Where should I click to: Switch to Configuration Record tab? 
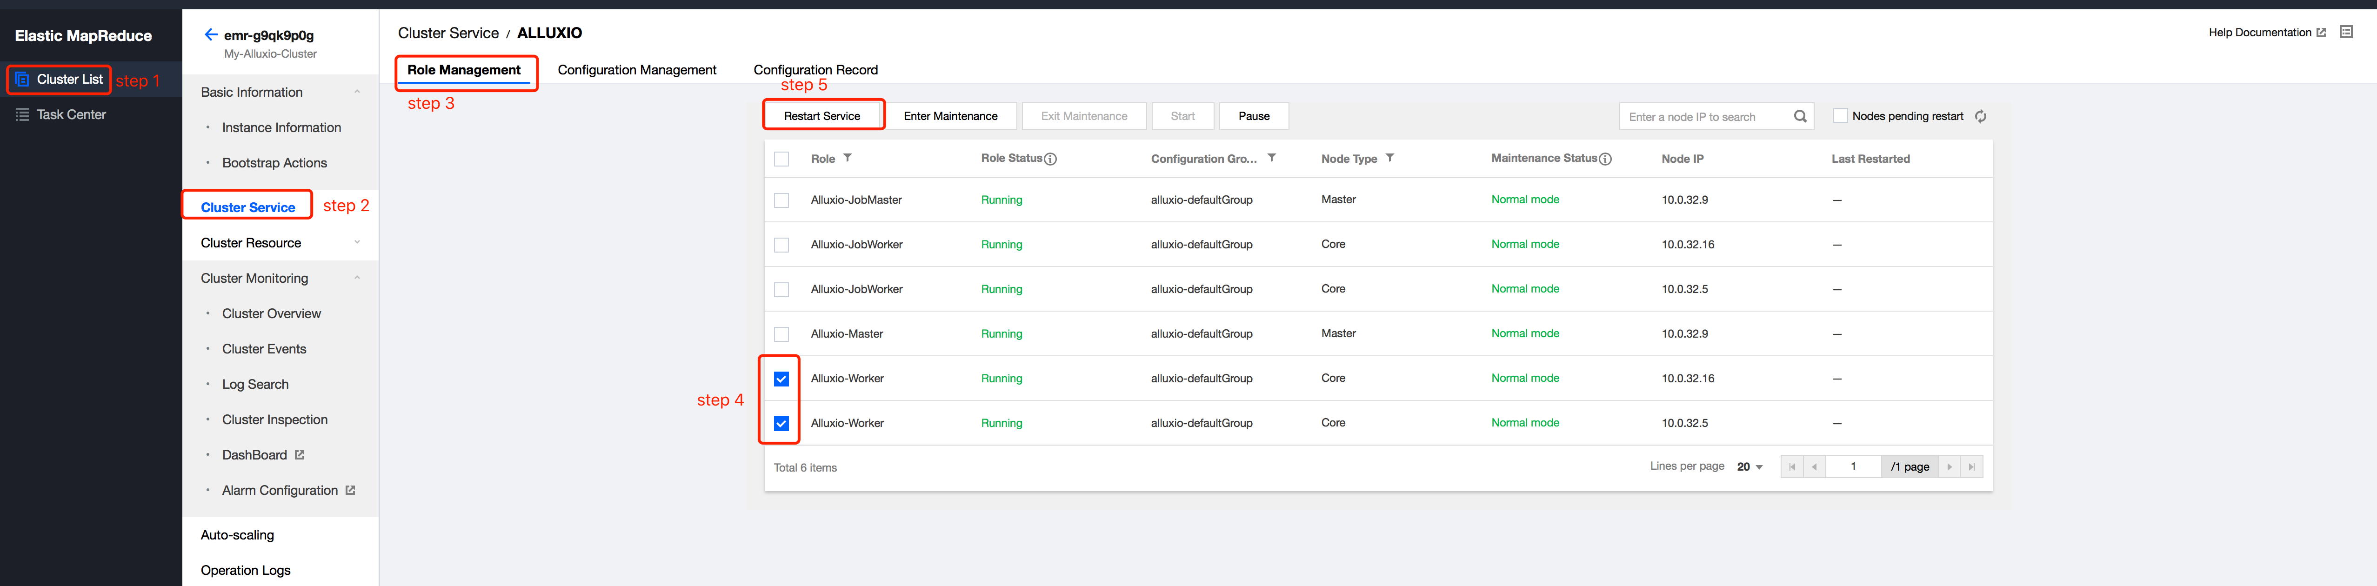(x=816, y=70)
